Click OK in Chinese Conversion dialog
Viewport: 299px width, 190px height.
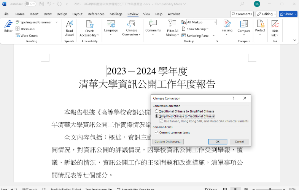pos(217,142)
